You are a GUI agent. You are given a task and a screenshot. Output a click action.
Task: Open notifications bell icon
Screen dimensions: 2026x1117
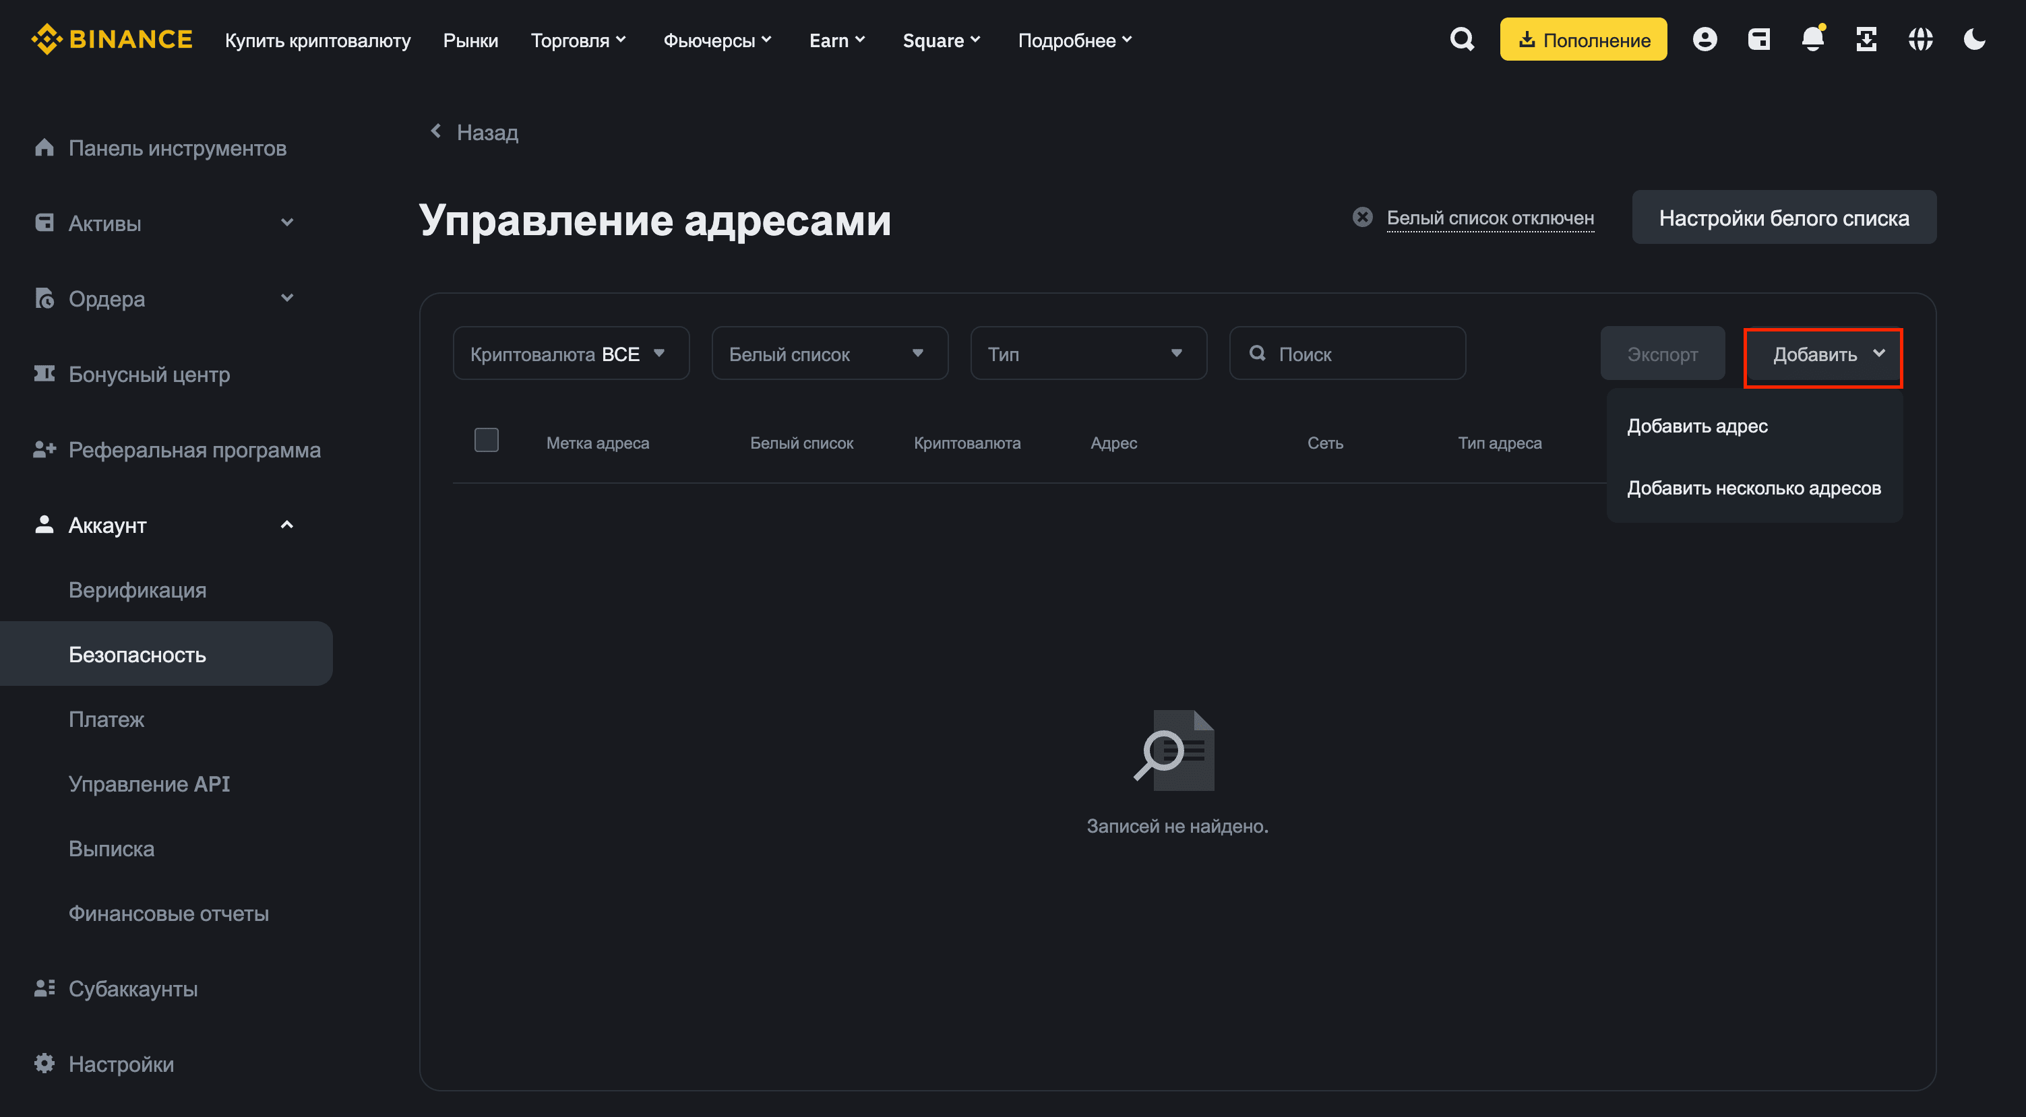click(x=1812, y=39)
